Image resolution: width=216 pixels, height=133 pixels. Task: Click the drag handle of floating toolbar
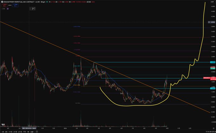click(30, 9)
